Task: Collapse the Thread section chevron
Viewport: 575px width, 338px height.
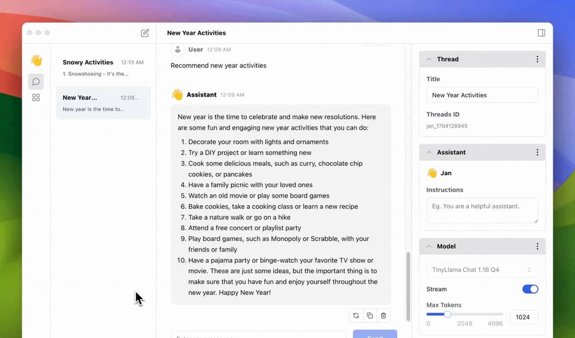Action: pyautogui.click(x=429, y=59)
